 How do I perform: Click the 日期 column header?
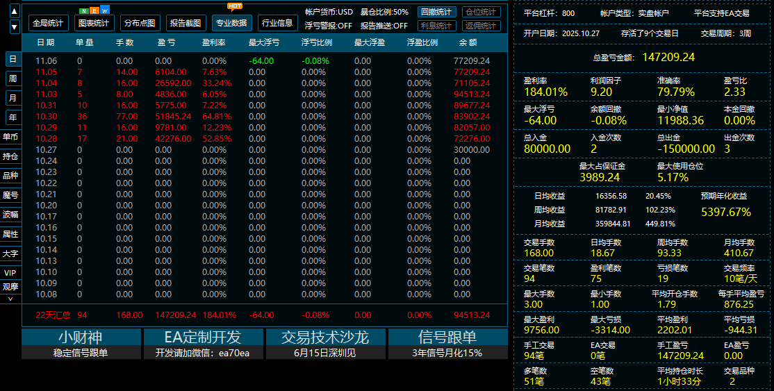[x=46, y=42]
